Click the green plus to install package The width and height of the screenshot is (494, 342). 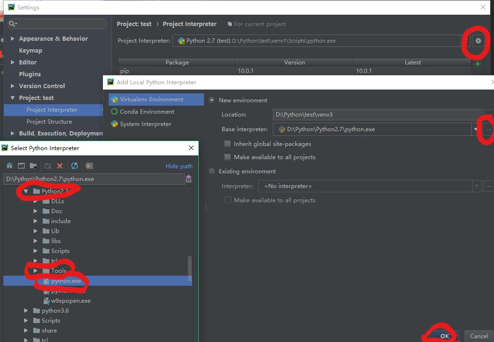tap(478, 64)
